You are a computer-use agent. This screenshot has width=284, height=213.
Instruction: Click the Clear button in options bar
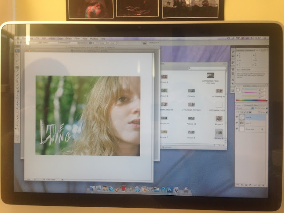112,43
